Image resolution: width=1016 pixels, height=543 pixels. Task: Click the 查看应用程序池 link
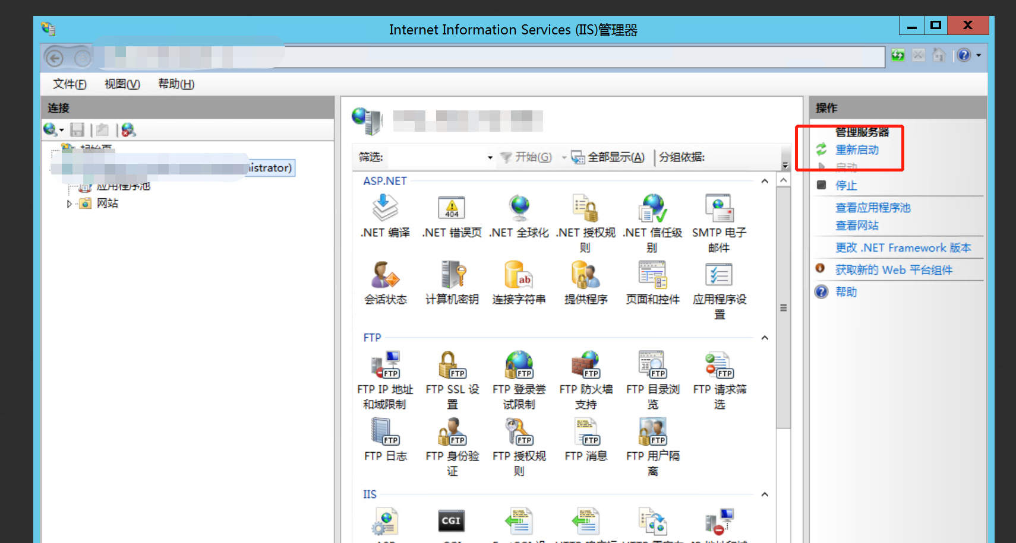coord(873,208)
